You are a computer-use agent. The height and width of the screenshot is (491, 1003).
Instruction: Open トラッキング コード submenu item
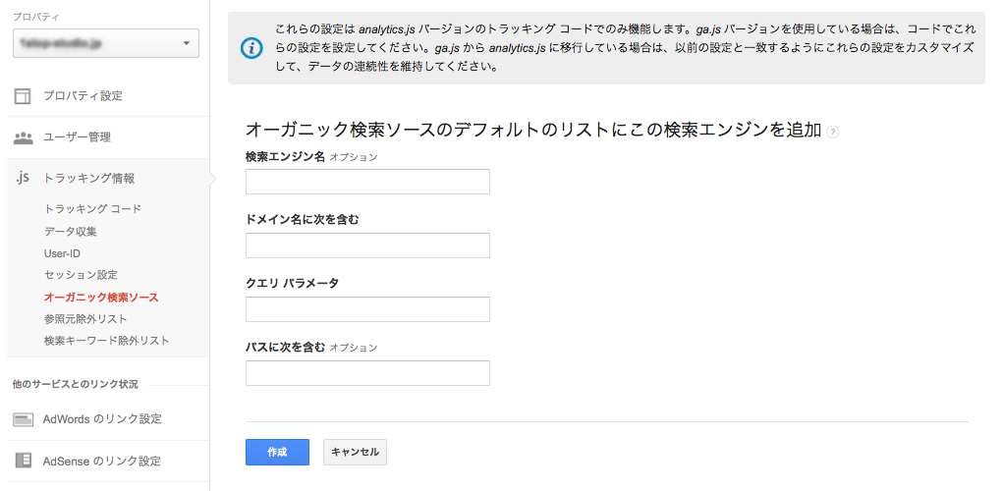92,209
